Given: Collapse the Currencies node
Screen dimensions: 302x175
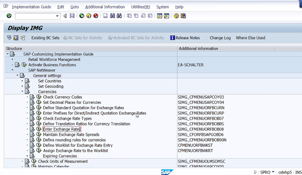Looking at the screenshot, I should [22, 91].
